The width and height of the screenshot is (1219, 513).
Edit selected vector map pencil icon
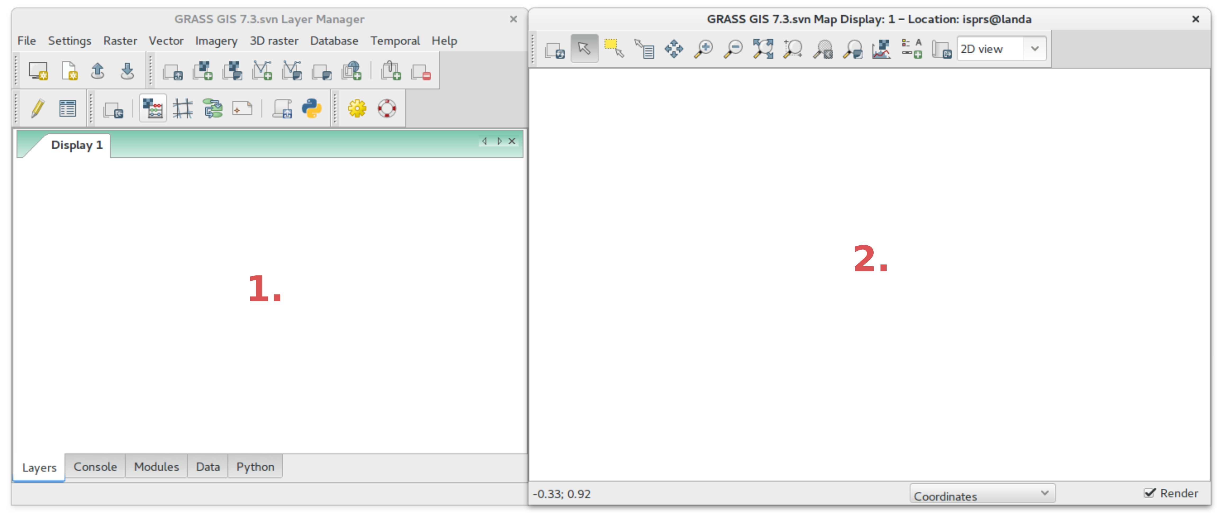38,108
